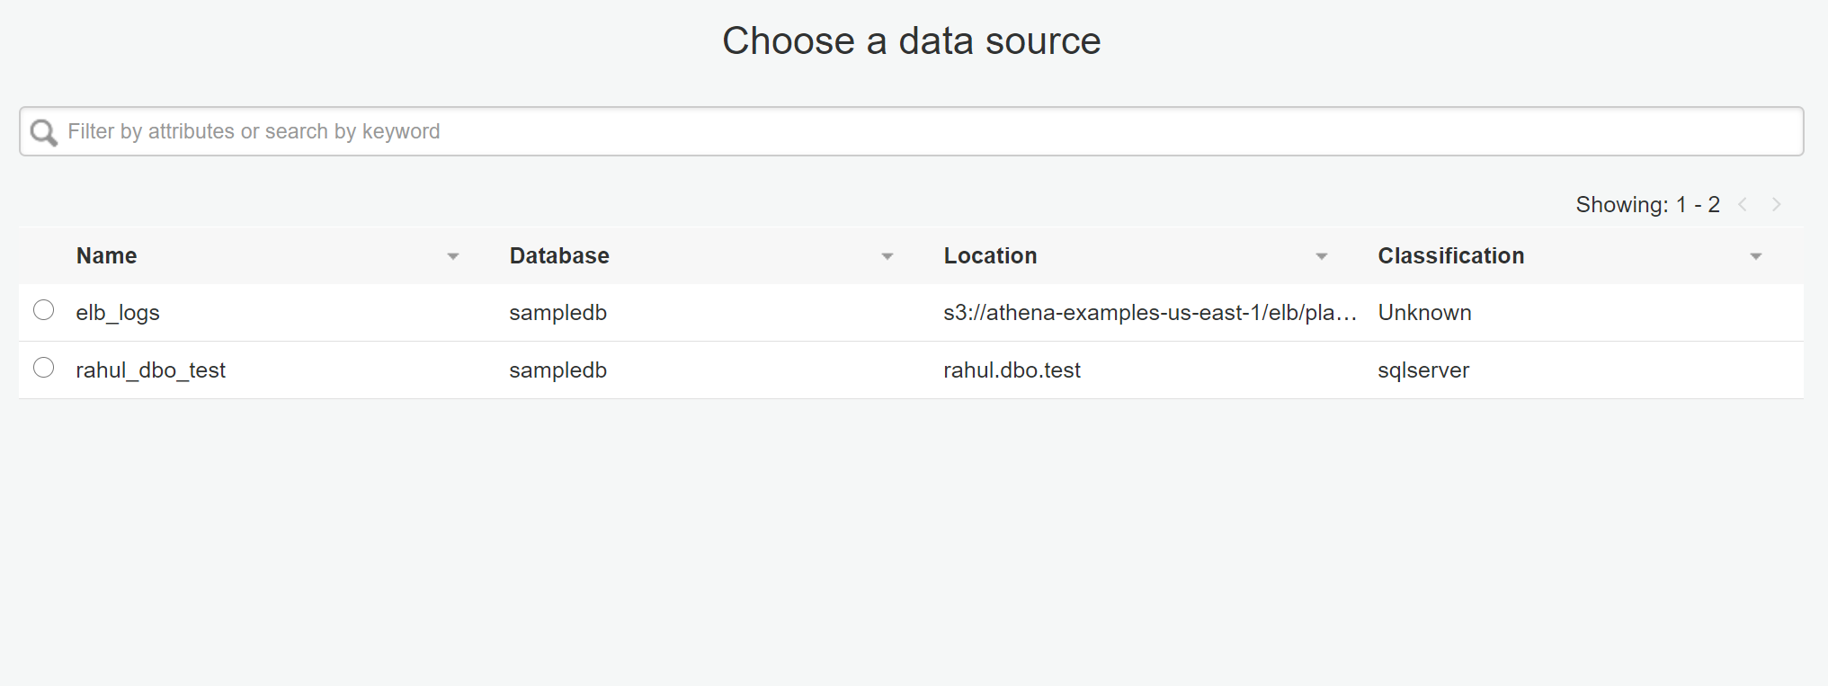Open the Name column sort arrow
Viewport: 1828px width, 686px height.
coord(453,257)
